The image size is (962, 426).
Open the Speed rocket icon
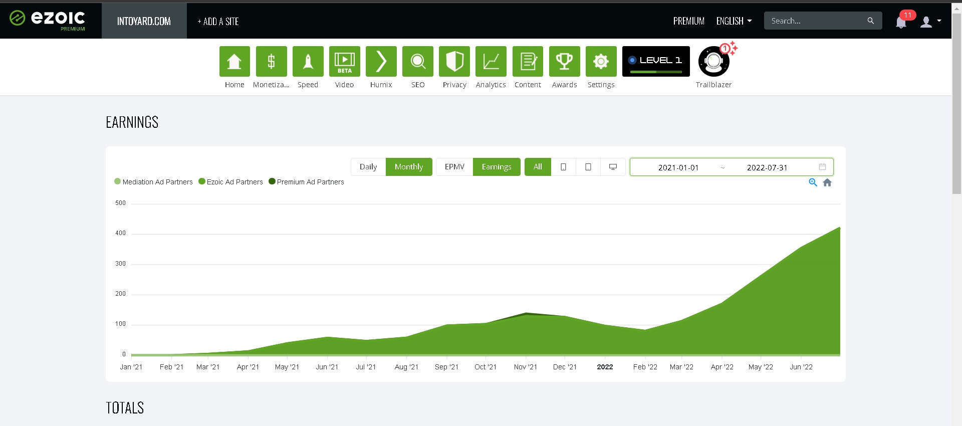coord(308,62)
